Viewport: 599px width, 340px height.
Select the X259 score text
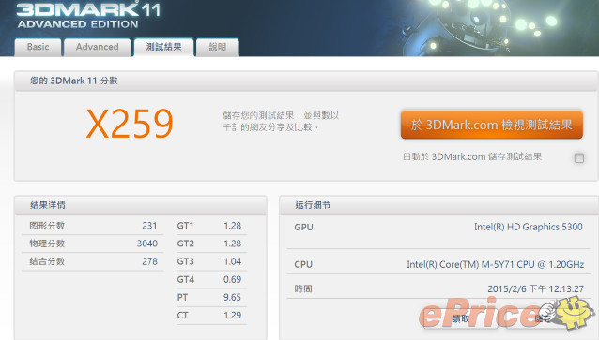point(130,124)
